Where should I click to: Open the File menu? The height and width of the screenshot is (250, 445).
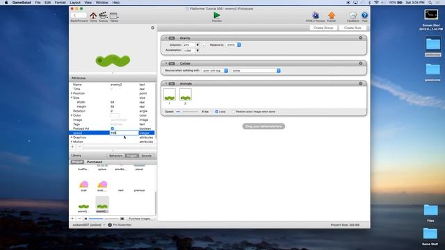point(38,3)
